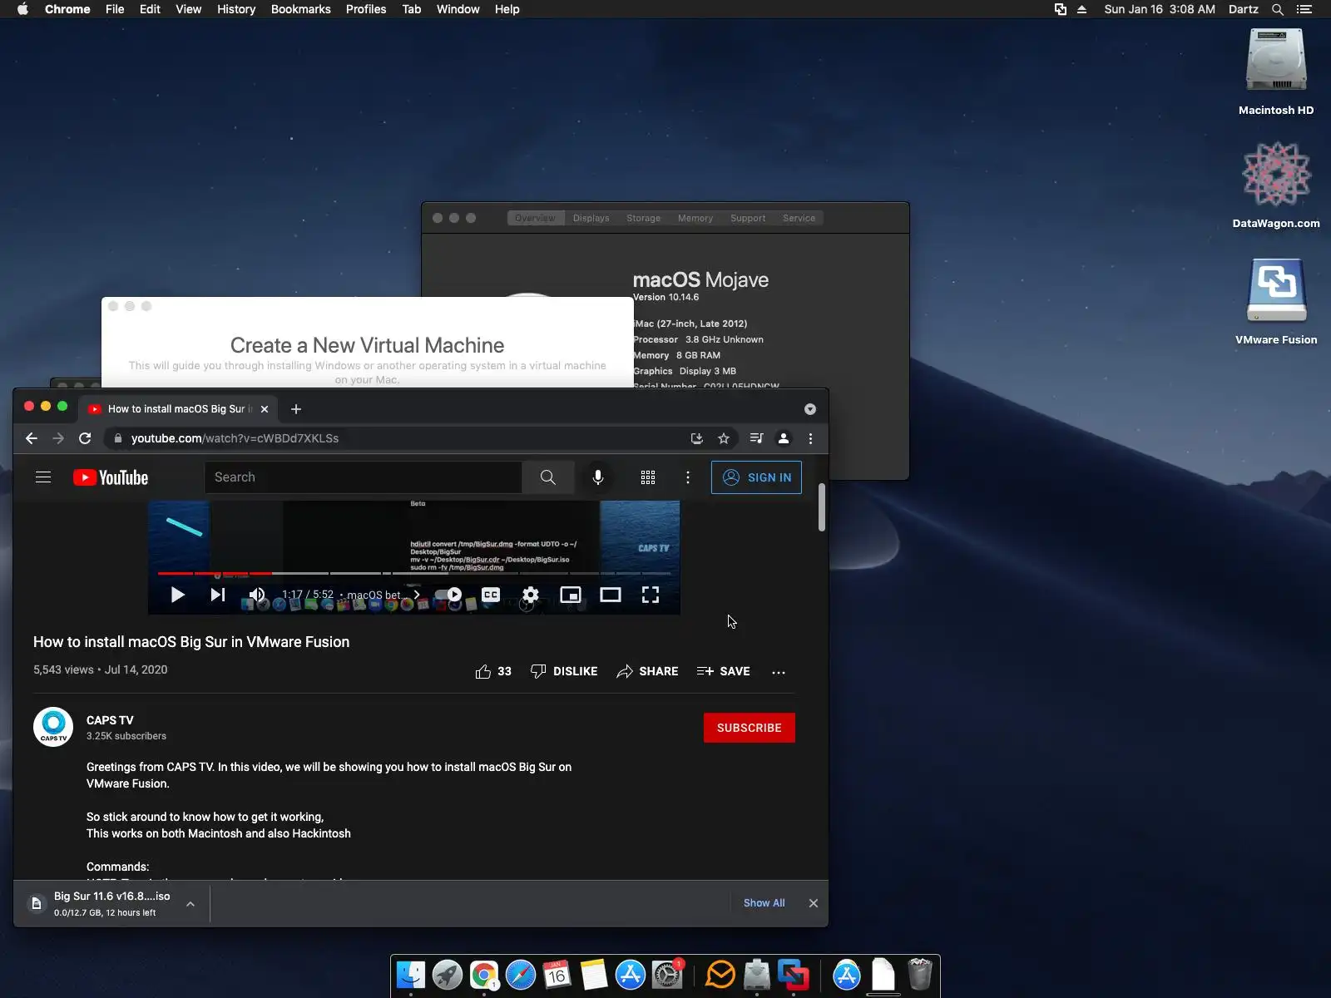Switch to Displays tab in About This Mac
The width and height of the screenshot is (1331, 998).
[x=591, y=218]
